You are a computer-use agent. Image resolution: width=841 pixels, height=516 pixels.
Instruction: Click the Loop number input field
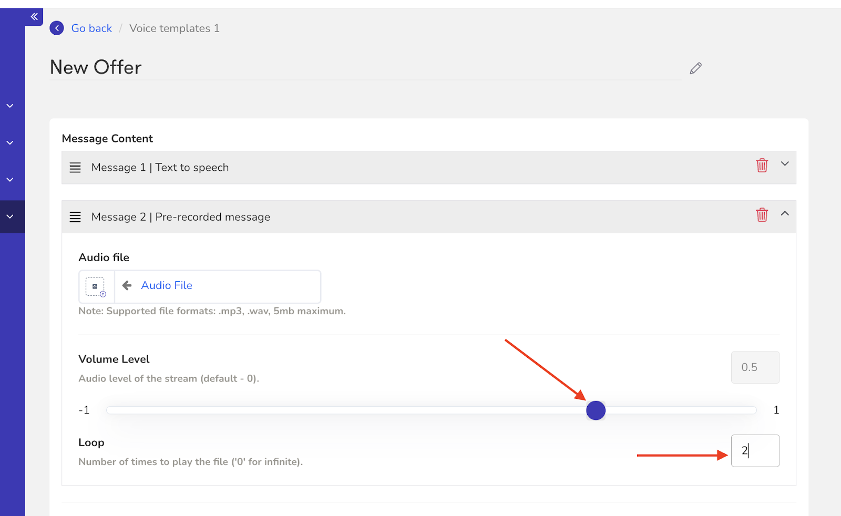click(x=755, y=450)
